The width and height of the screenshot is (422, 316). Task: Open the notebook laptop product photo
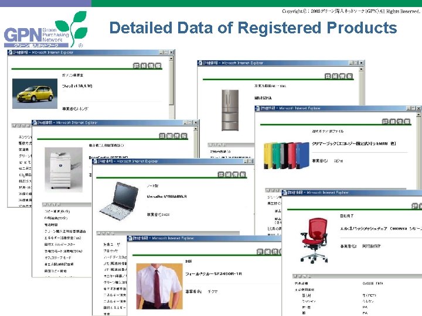(119, 201)
